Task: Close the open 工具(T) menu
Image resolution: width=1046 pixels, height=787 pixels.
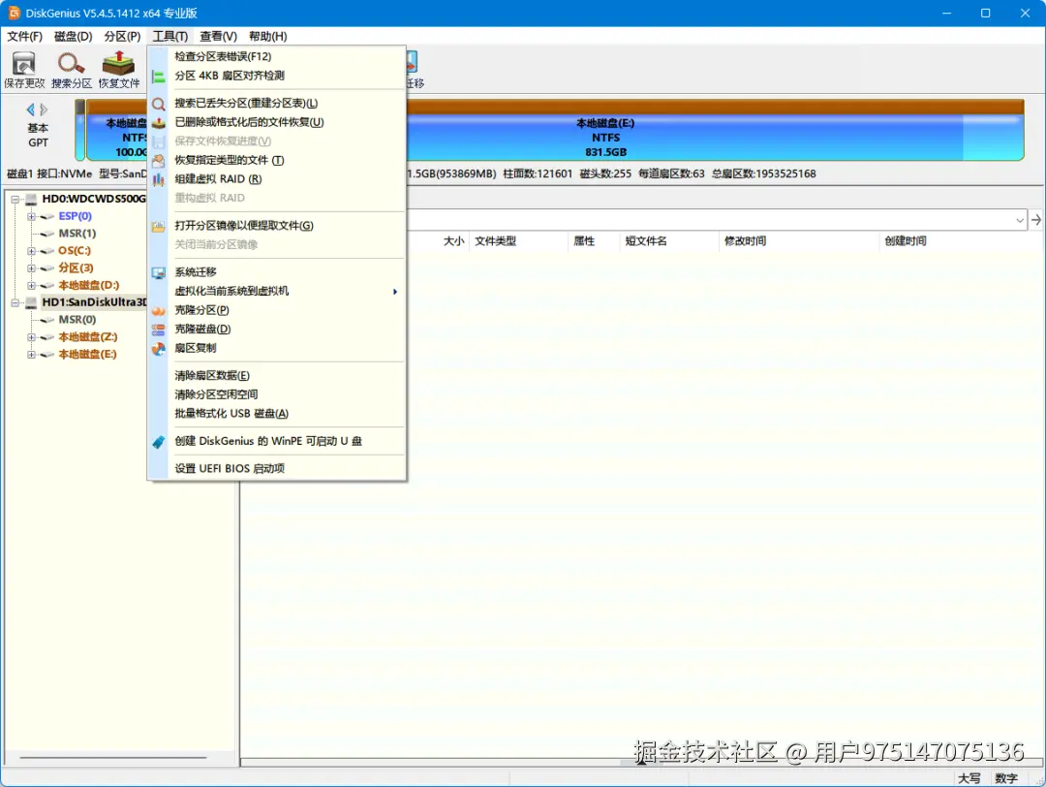Action: coord(170,36)
